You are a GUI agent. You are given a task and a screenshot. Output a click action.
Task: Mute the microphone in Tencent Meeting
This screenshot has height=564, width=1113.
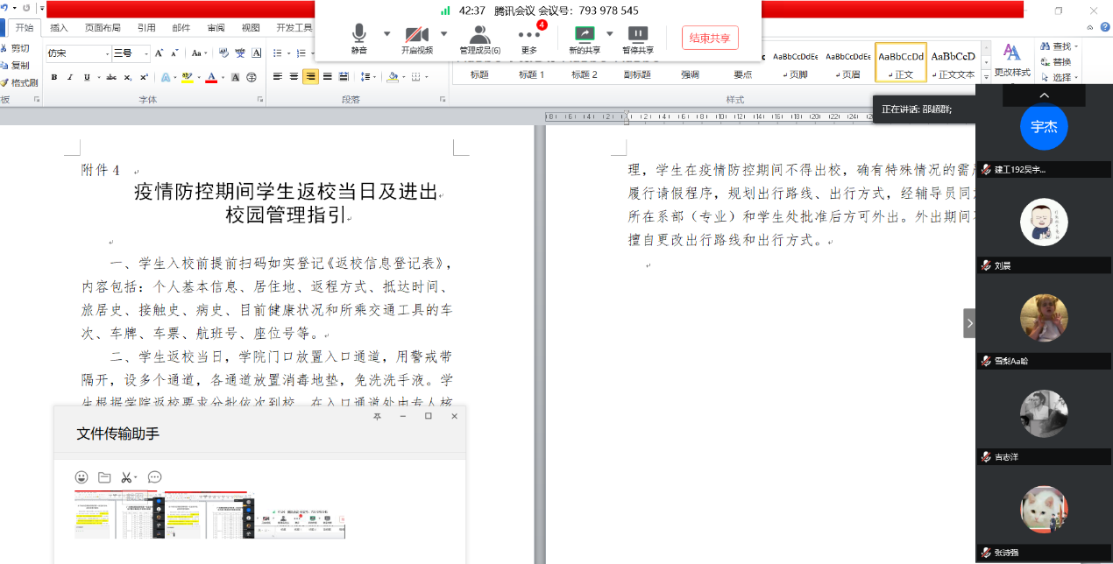(x=359, y=39)
